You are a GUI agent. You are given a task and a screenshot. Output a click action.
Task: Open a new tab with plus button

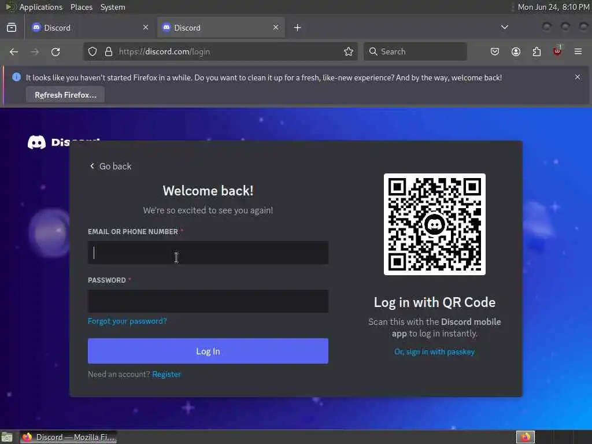click(298, 28)
